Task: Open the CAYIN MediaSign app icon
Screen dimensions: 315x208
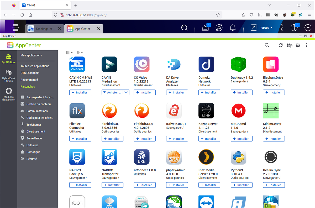Action: click(109, 64)
